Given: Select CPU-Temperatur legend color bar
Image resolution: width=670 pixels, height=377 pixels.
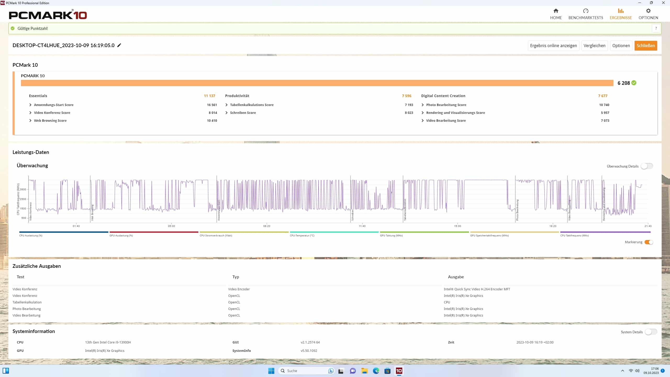Looking at the screenshot, I should tap(334, 232).
